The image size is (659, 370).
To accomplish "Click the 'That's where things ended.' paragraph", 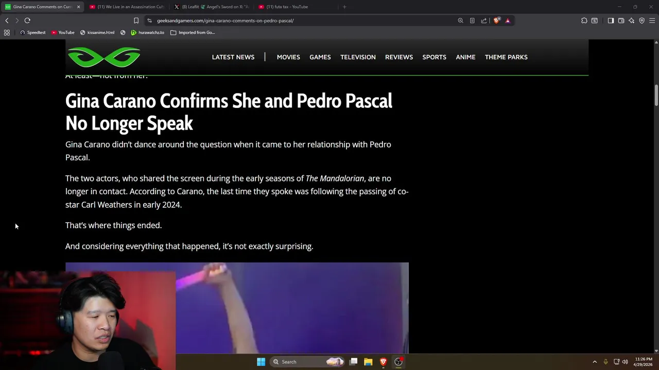I will (113, 225).
